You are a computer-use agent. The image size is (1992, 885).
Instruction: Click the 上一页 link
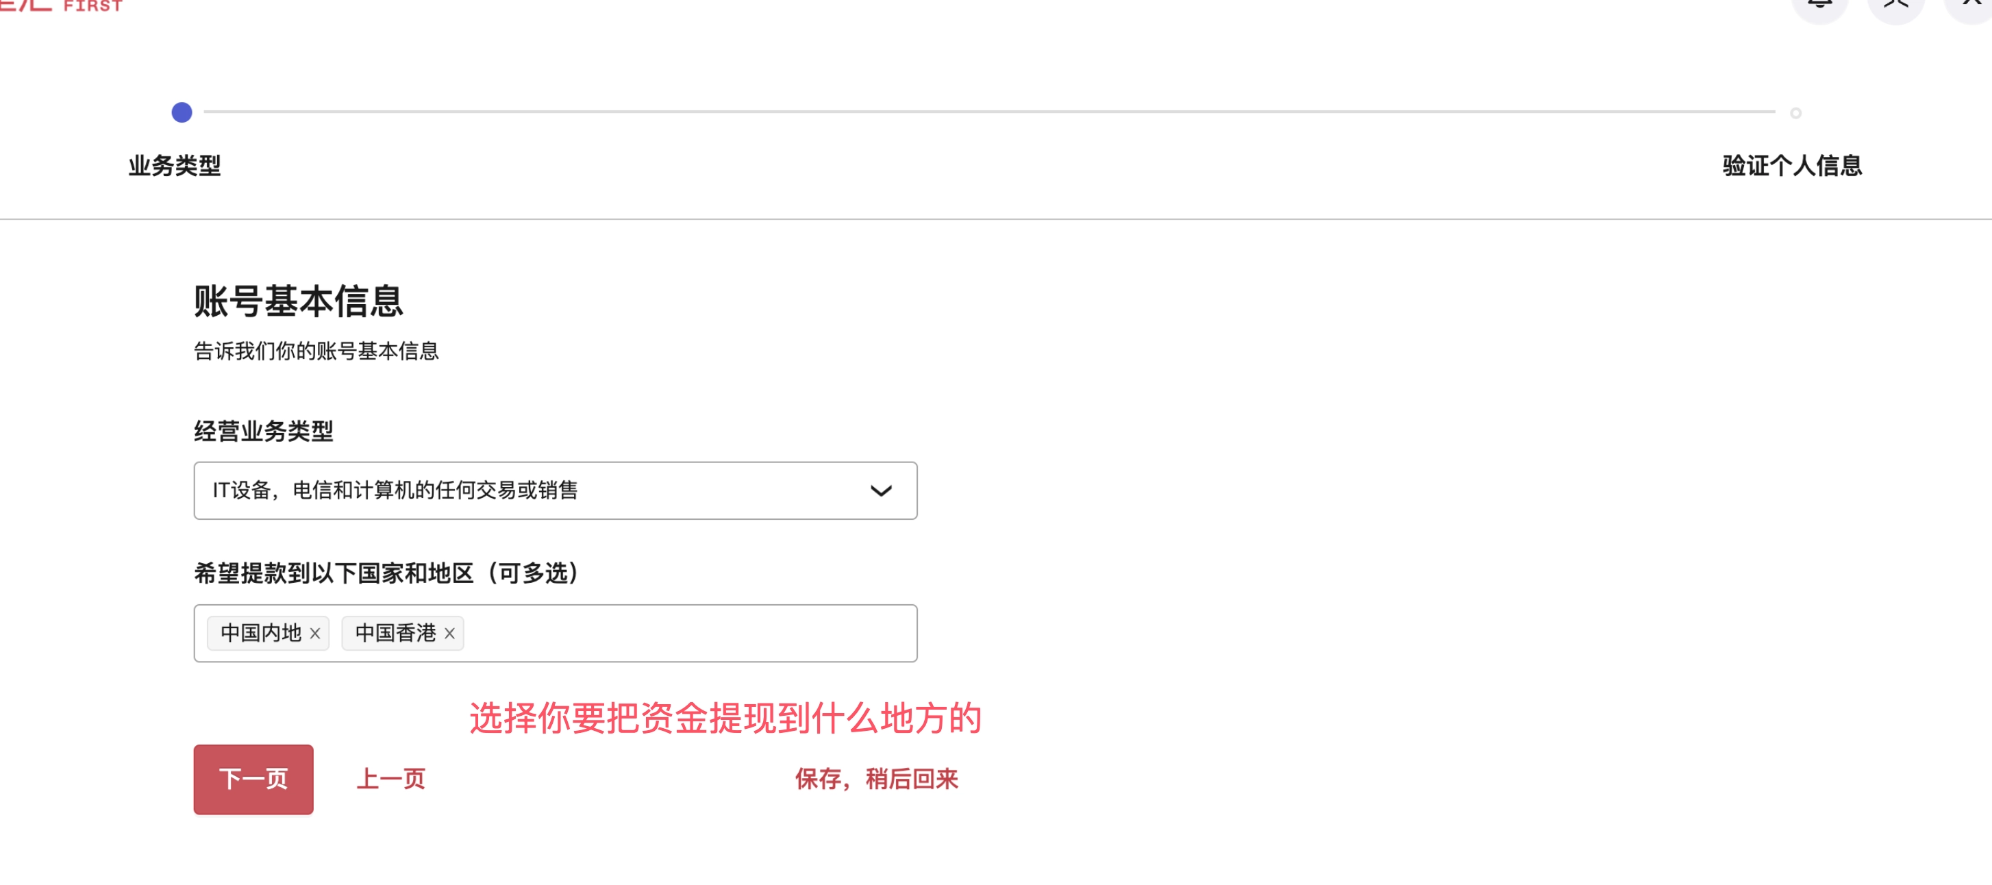(x=390, y=779)
